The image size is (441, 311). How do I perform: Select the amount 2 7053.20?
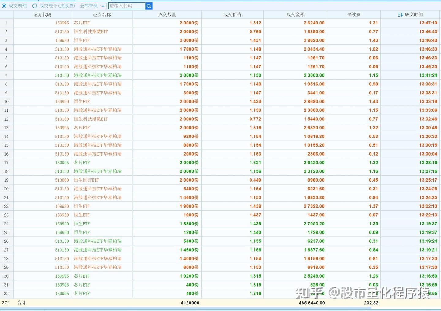point(314,224)
